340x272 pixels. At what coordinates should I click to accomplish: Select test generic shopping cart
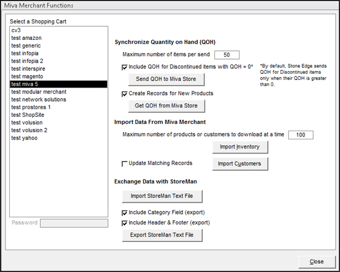[58, 46]
